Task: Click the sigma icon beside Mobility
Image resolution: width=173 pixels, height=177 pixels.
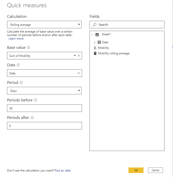Action: [x=95, y=48]
